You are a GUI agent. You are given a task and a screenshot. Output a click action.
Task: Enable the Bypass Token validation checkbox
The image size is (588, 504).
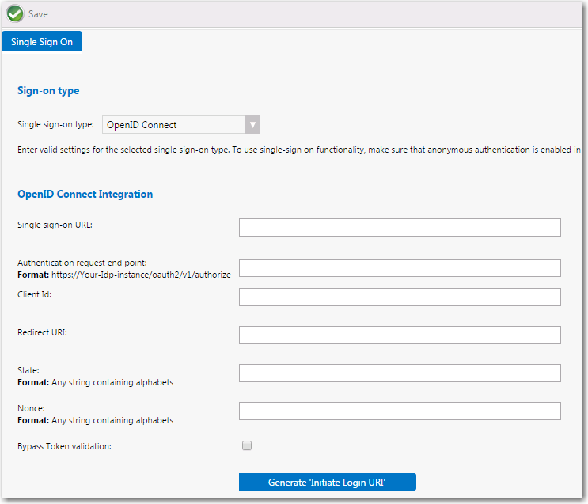pyautogui.click(x=247, y=446)
